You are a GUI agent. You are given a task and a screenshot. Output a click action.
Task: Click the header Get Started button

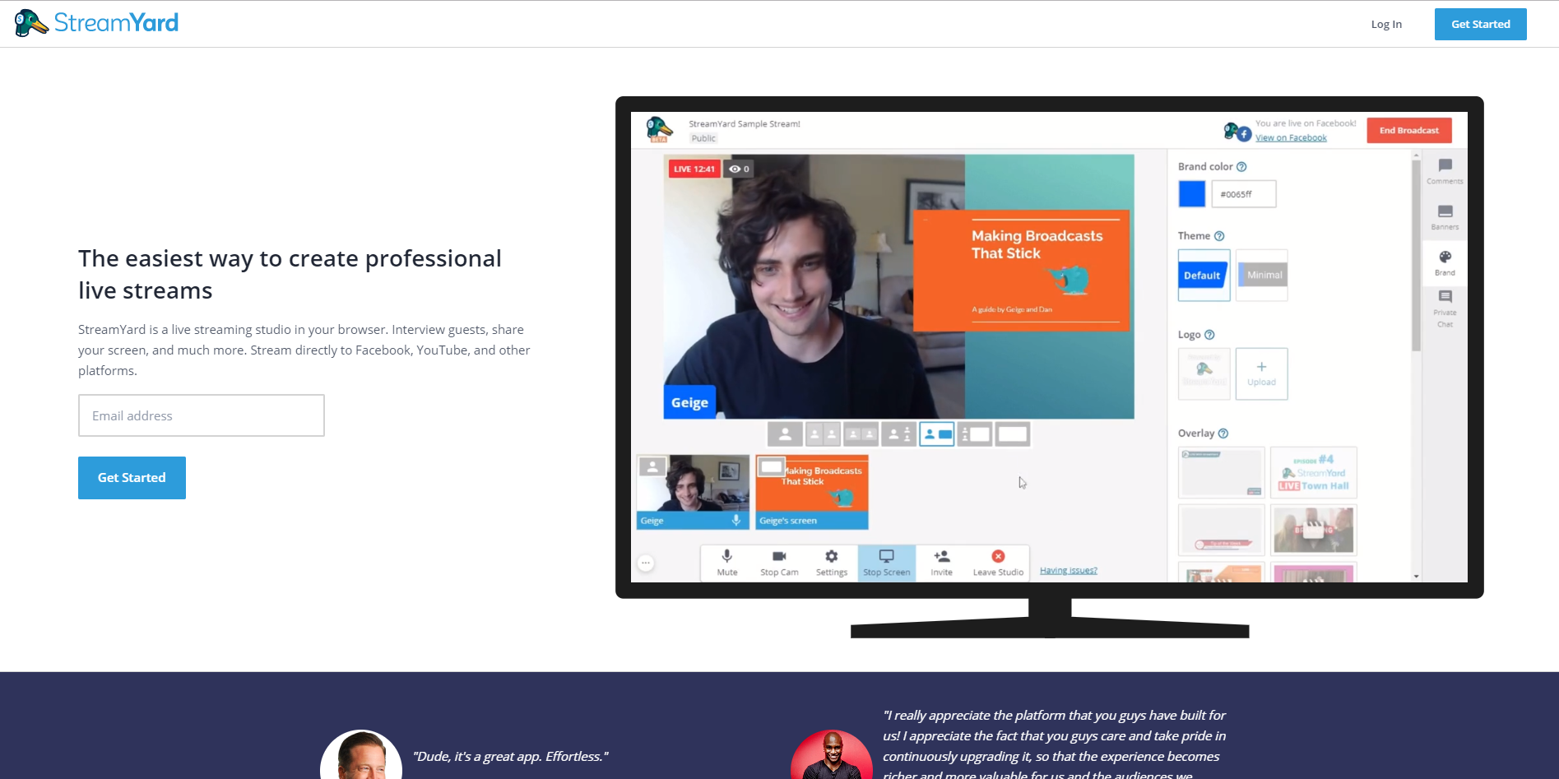[x=1480, y=24]
